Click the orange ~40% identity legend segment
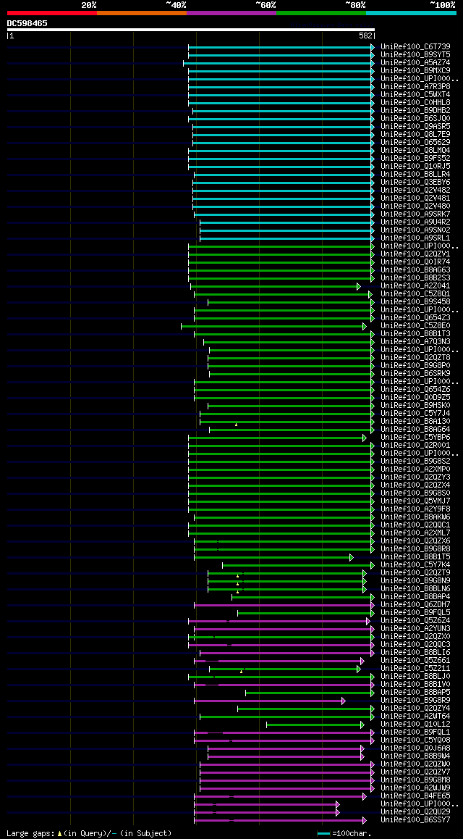Image resolution: width=463 pixels, height=839 pixels. 142,12
